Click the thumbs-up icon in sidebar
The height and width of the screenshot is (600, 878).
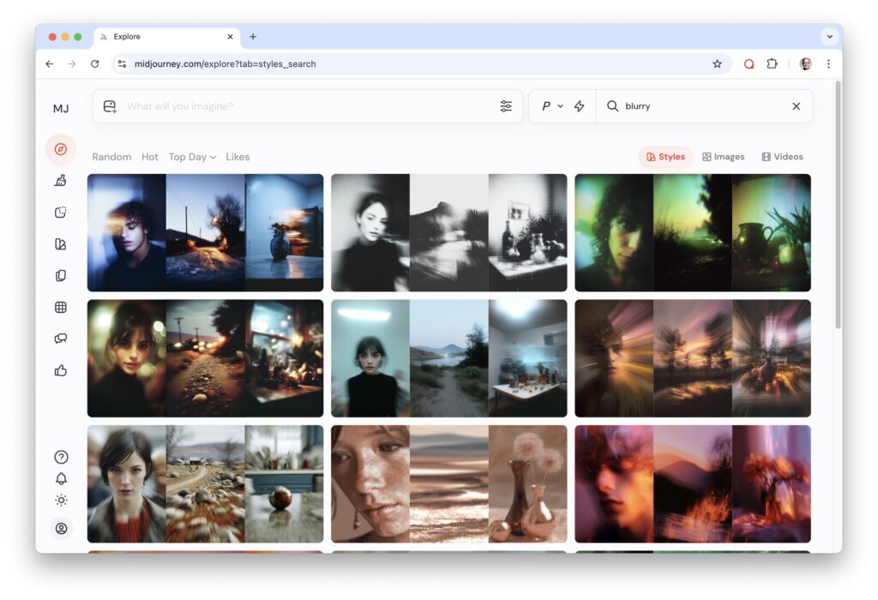tap(60, 370)
